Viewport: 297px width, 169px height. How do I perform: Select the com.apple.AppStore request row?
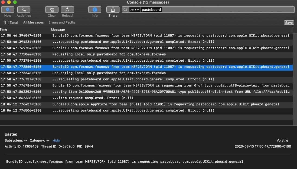point(146,104)
